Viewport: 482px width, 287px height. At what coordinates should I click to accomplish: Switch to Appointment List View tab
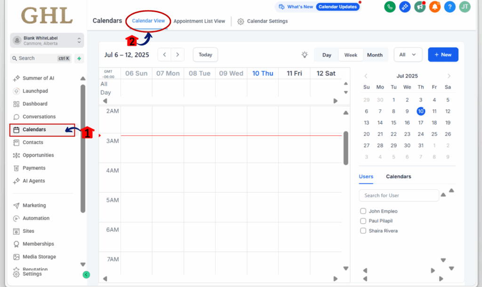(x=199, y=21)
